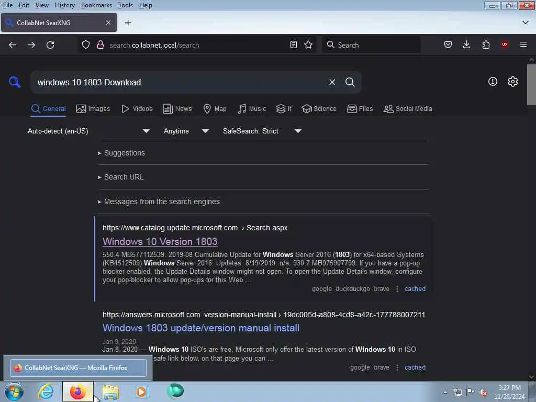Expand the Suggestions section
536x402 pixels.
click(x=121, y=153)
